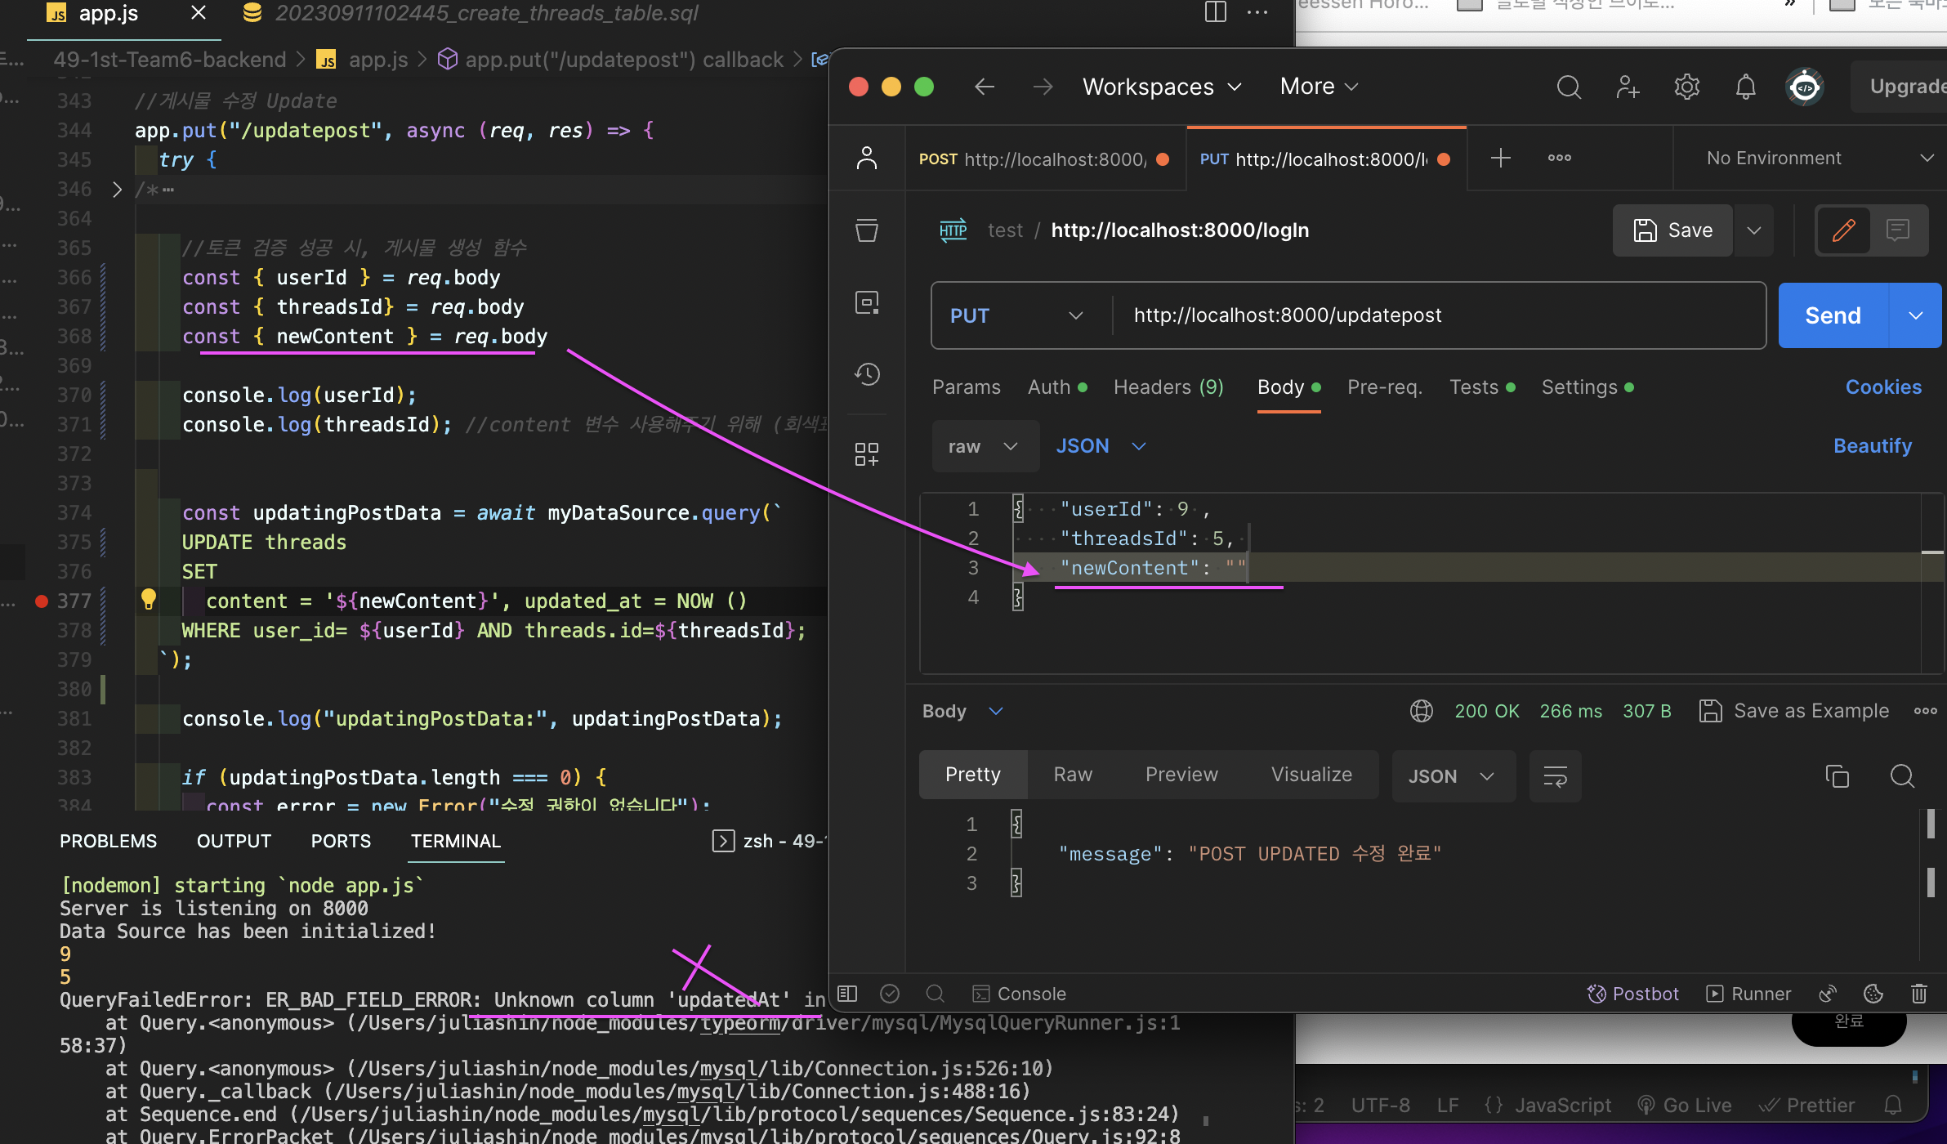Open the Environments sidebar icon
This screenshot has height=1144, width=1947.
[x=867, y=303]
